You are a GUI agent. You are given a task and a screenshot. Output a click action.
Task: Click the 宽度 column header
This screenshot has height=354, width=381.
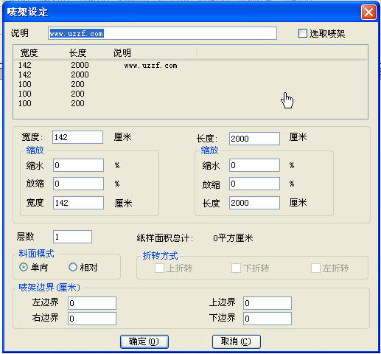[29, 53]
